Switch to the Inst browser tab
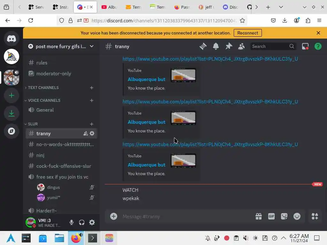Image resolution: width=327 pixels, height=245 pixels. [60, 7]
